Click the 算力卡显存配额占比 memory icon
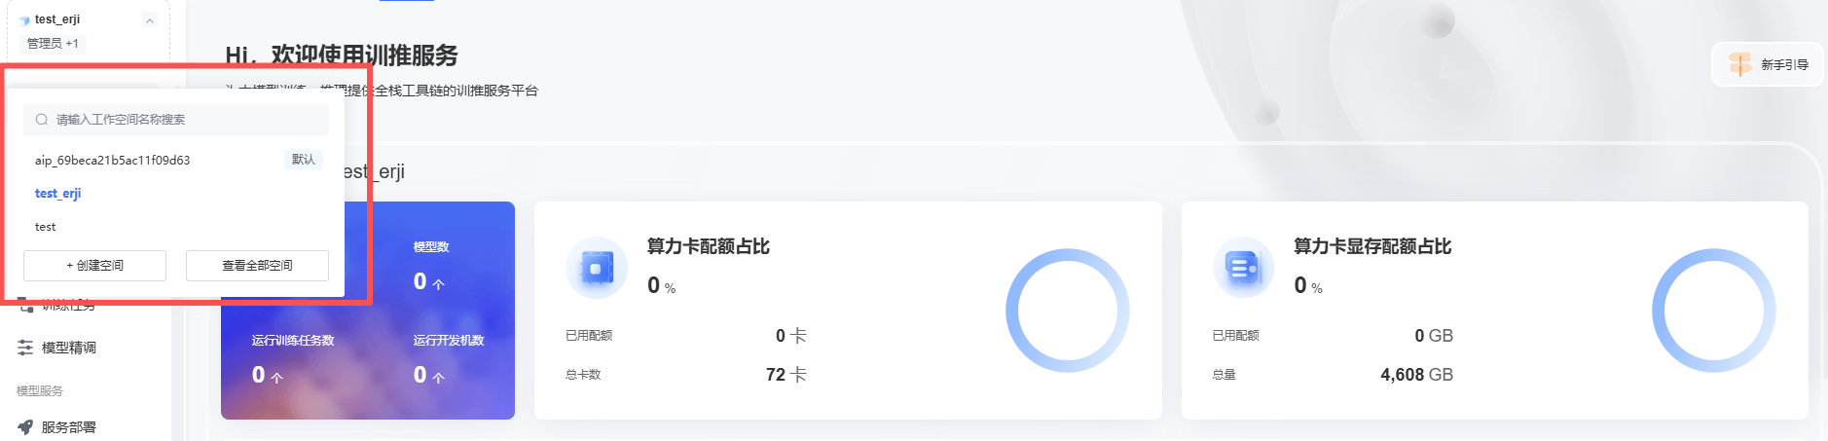Viewport: 1828px width, 441px height. tap(1243, 267)
